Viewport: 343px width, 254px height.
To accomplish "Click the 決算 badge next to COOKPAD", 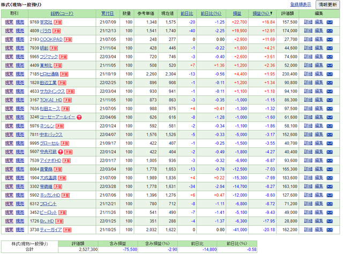I will click(x=68, y=40).
